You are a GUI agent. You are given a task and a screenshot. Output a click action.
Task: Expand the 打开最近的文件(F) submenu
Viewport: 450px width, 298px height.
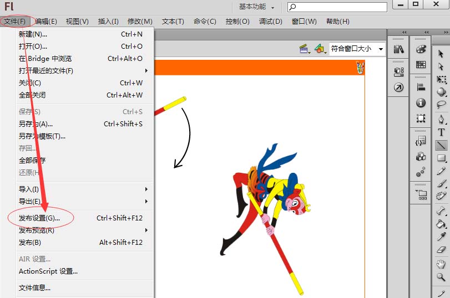click(85, 71)
